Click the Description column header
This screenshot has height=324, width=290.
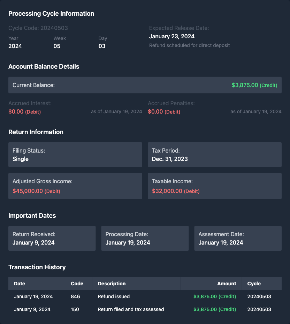pos(112,284)
